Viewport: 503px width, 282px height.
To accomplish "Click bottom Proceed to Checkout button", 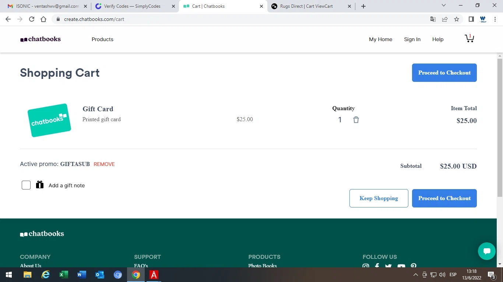I will 444,198.
